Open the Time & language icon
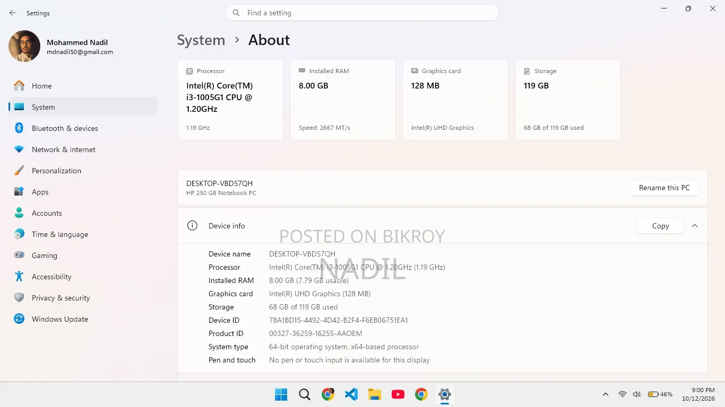This screenshot has width=725, height=407. 19,234
